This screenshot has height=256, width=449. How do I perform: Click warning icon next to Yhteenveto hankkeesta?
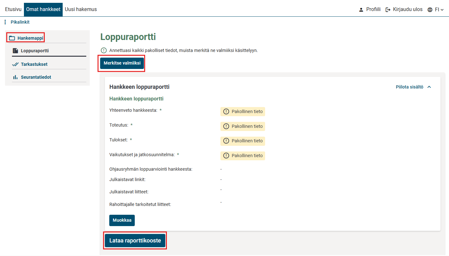point(226,111)
